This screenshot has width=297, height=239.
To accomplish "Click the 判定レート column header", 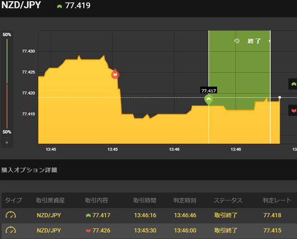I will coord(277,200).
